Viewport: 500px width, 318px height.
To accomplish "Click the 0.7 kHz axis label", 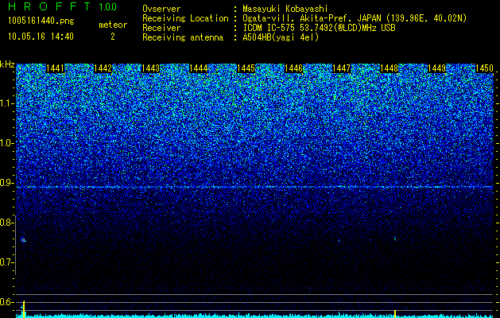I will click(6, 262).
